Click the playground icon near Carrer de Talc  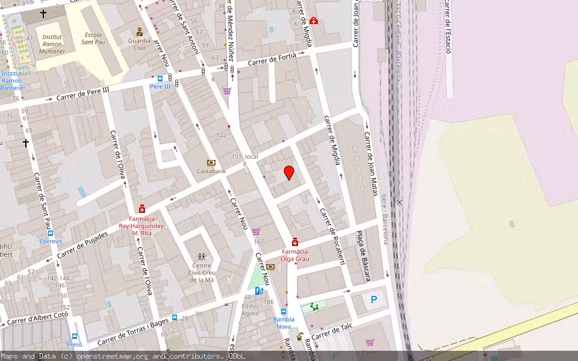point(314,306)
